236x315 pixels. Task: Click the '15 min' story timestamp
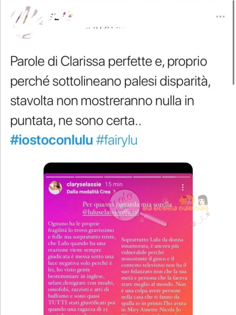[x=114, y=184]
